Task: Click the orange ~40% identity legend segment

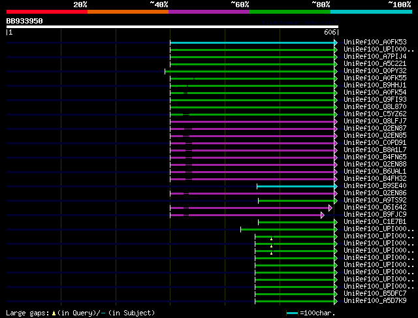Action: coord(128,12)
